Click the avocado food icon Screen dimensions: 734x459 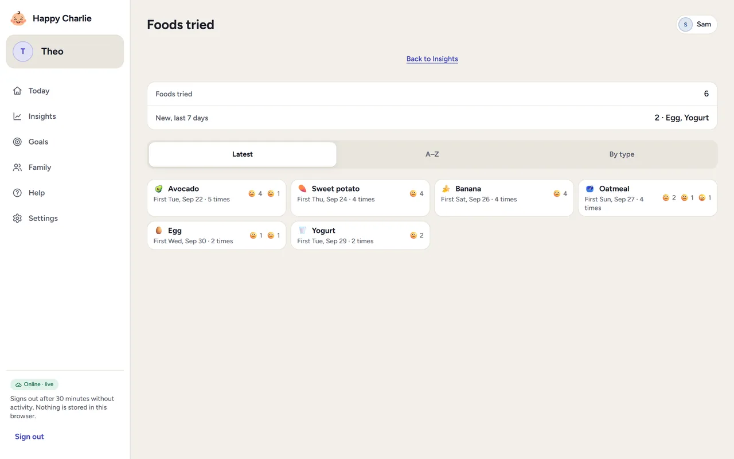[159, 189]
